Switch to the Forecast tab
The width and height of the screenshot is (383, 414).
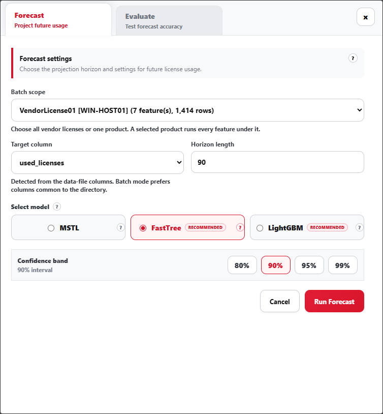click(x=58, y=20)
